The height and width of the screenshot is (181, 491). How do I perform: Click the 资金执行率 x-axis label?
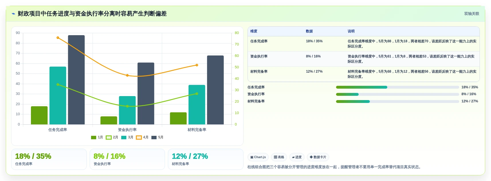pos(127,130)
